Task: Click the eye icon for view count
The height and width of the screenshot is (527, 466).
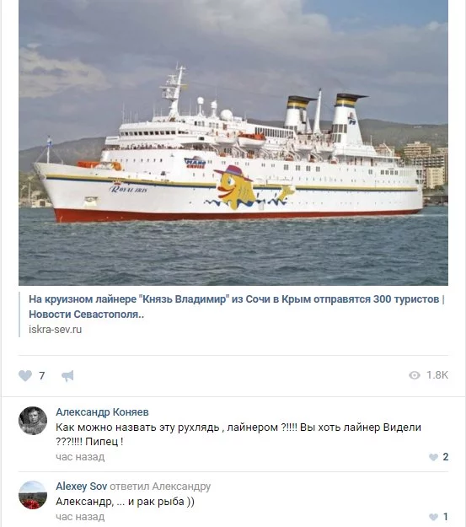Action: point(415,375)
